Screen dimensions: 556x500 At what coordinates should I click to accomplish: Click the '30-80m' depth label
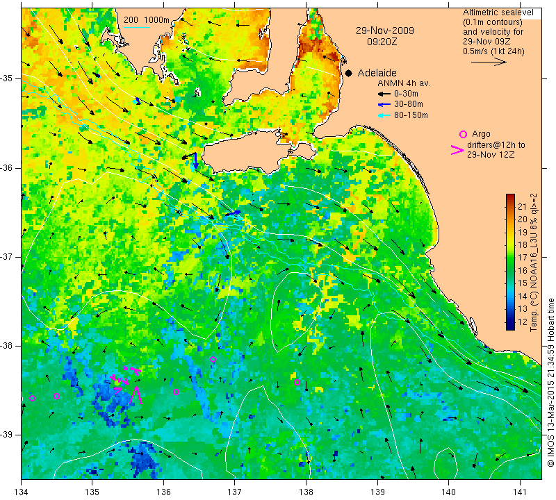coord(409,104)
